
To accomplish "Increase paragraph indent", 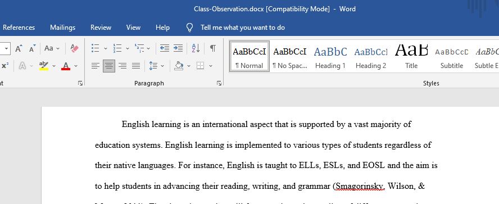I will pyautogui.click(x=178, y=48).
